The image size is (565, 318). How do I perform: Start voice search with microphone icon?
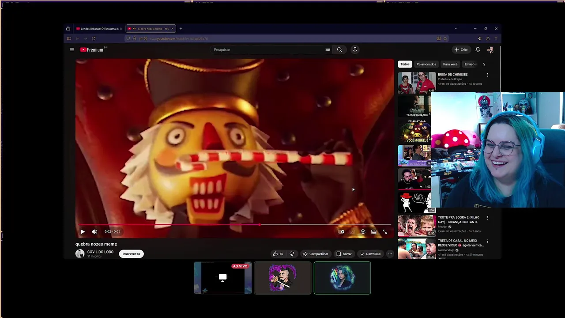click(x=355, y=50)
